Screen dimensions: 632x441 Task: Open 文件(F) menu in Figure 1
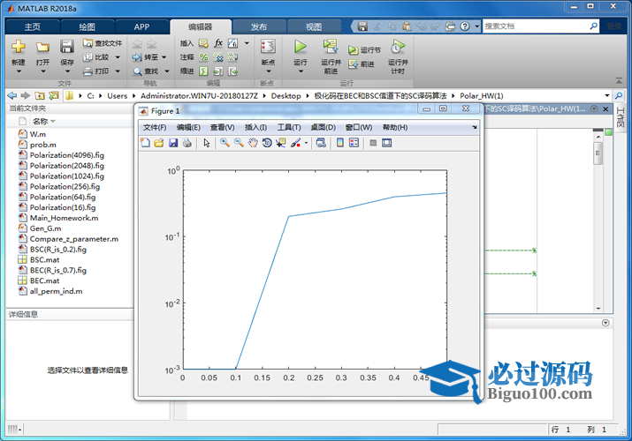(x=155, y=127)
